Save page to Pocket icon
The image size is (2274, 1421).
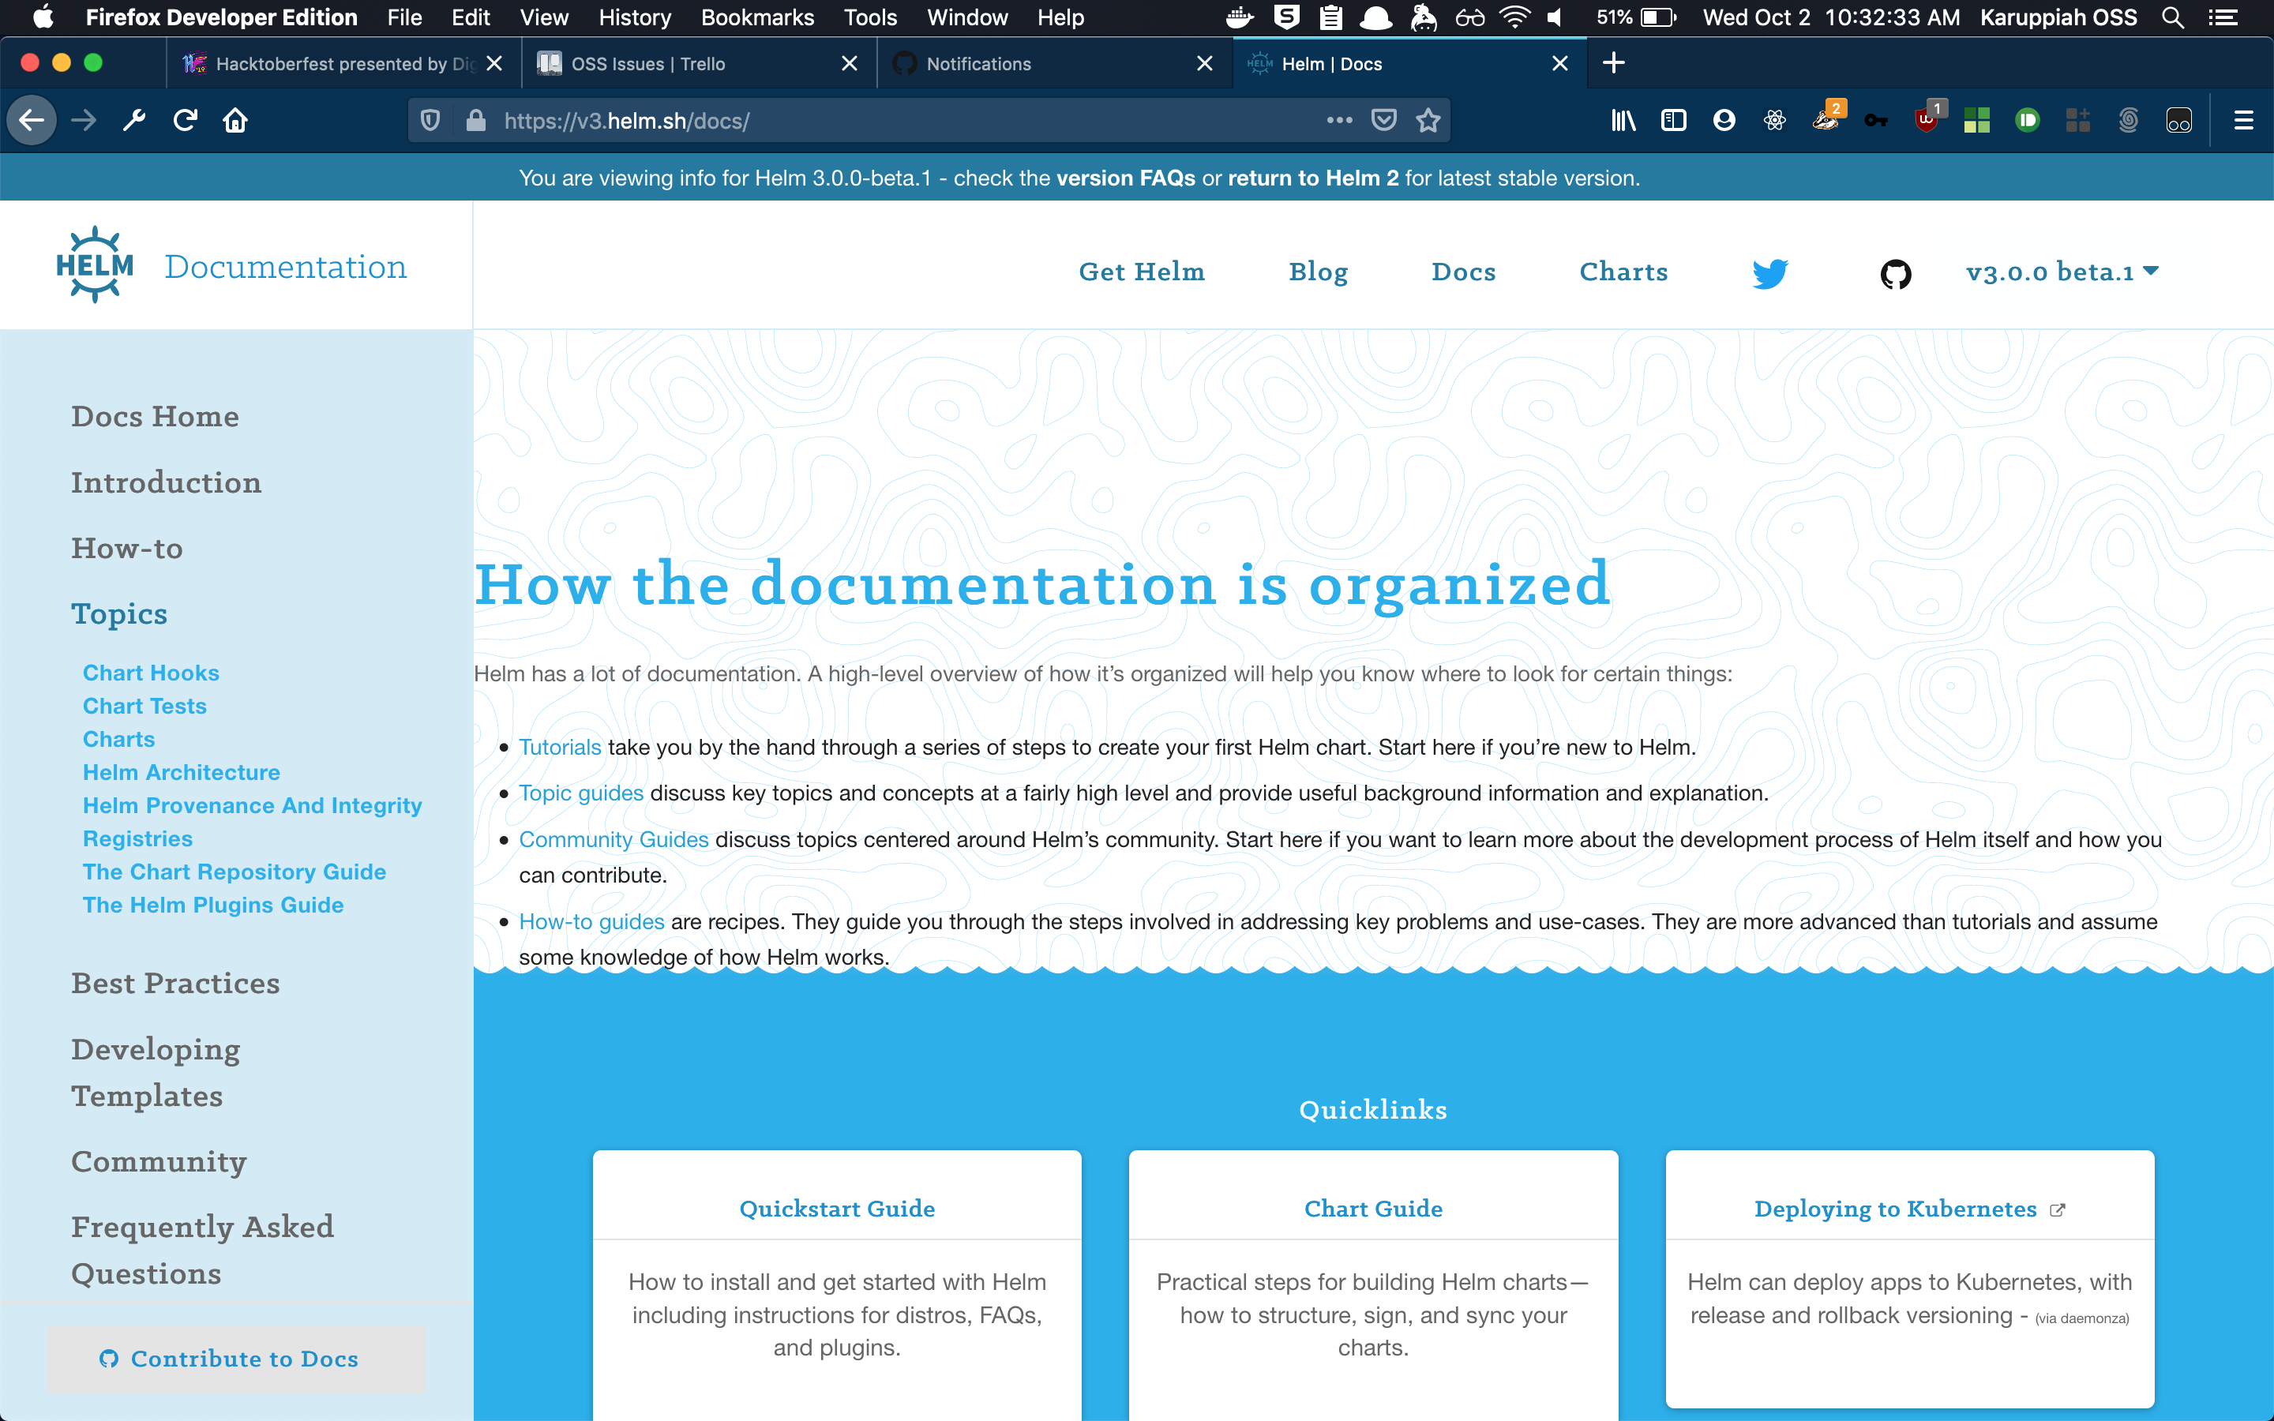pos(1383,120)
